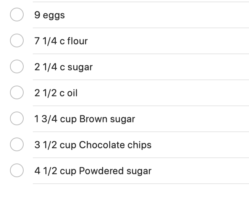Edit the '2 1/2 c oil' entry text
The width and height of the screenshot is (249, 220).
point(56,93)
